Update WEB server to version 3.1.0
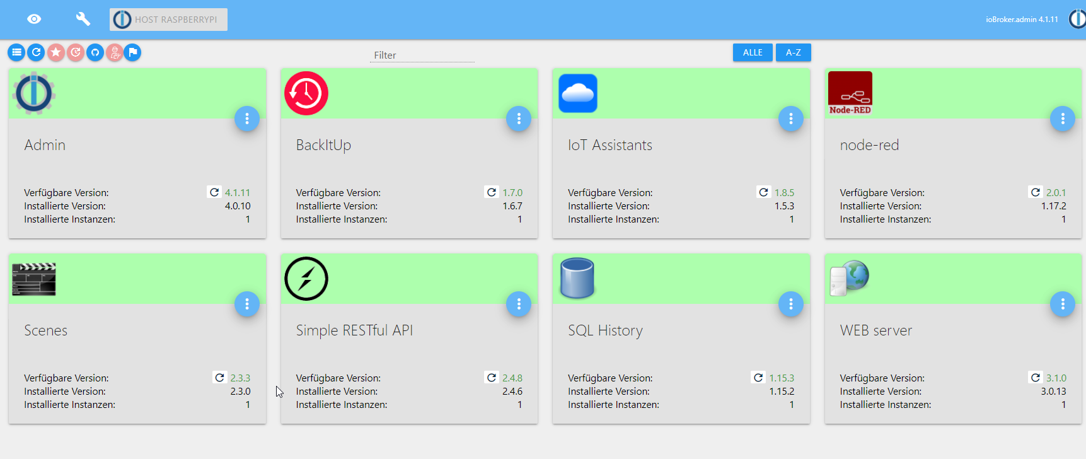The width and height of the screenshot is (1086, 459). click(x=1036, y=378)
